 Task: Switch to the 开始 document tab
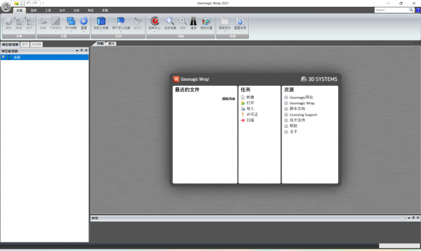[x=100, y=43]
